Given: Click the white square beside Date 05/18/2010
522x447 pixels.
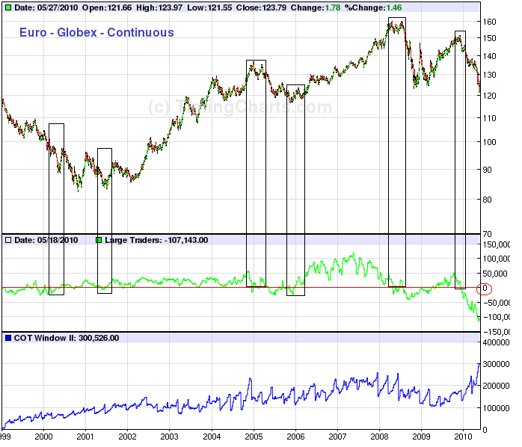Looking at the screenshot, I should (x=8, y=240).
